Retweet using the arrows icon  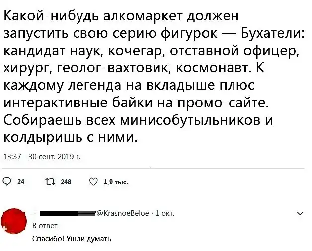[x=50, y=182]
